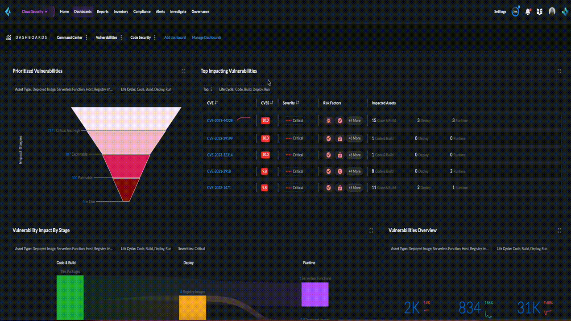Click the circular C risk factor icon for CVE-2021-3918
The width and height of the screenshot is (571, 321).
point(340,171)
